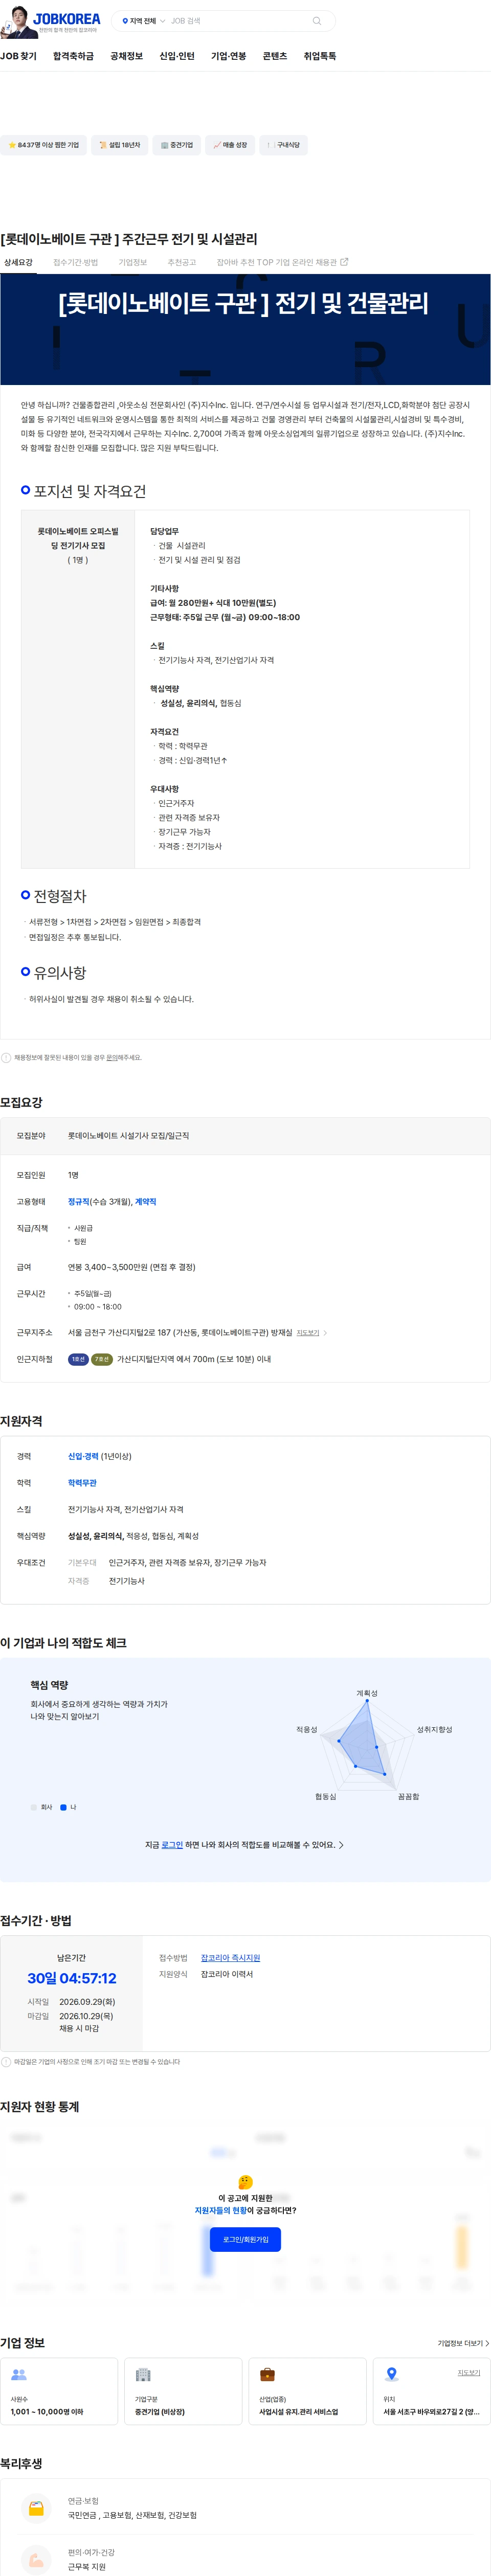The width and height of the screenshot is (491, 2576).
Task: Select the 상세요강 tab
Action: pyautogui.click(x=18, y=262)
